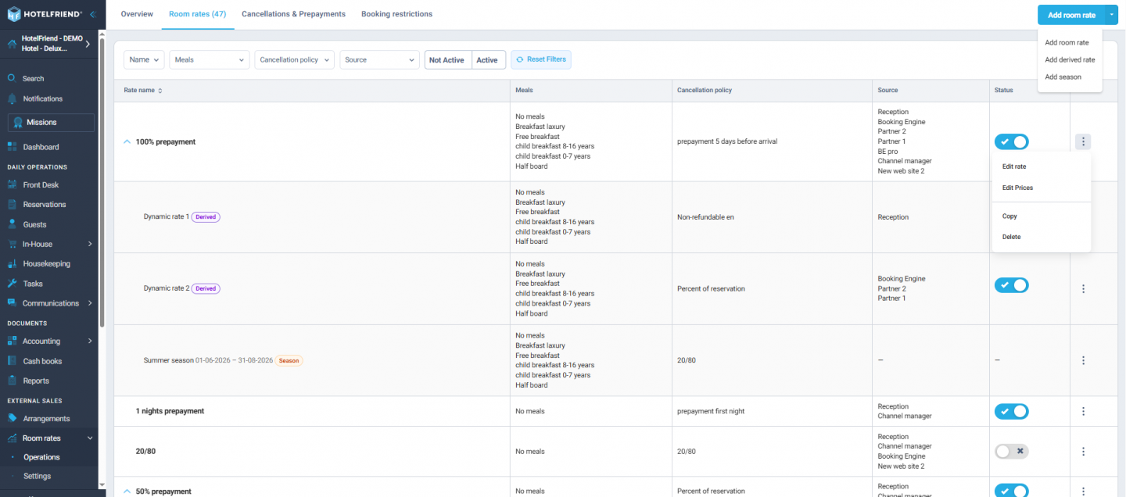
Task: Open the Meals filter dropdown
Action: (209, 60)
